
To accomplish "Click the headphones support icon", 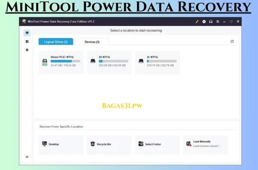I will [x=211, y=21].
